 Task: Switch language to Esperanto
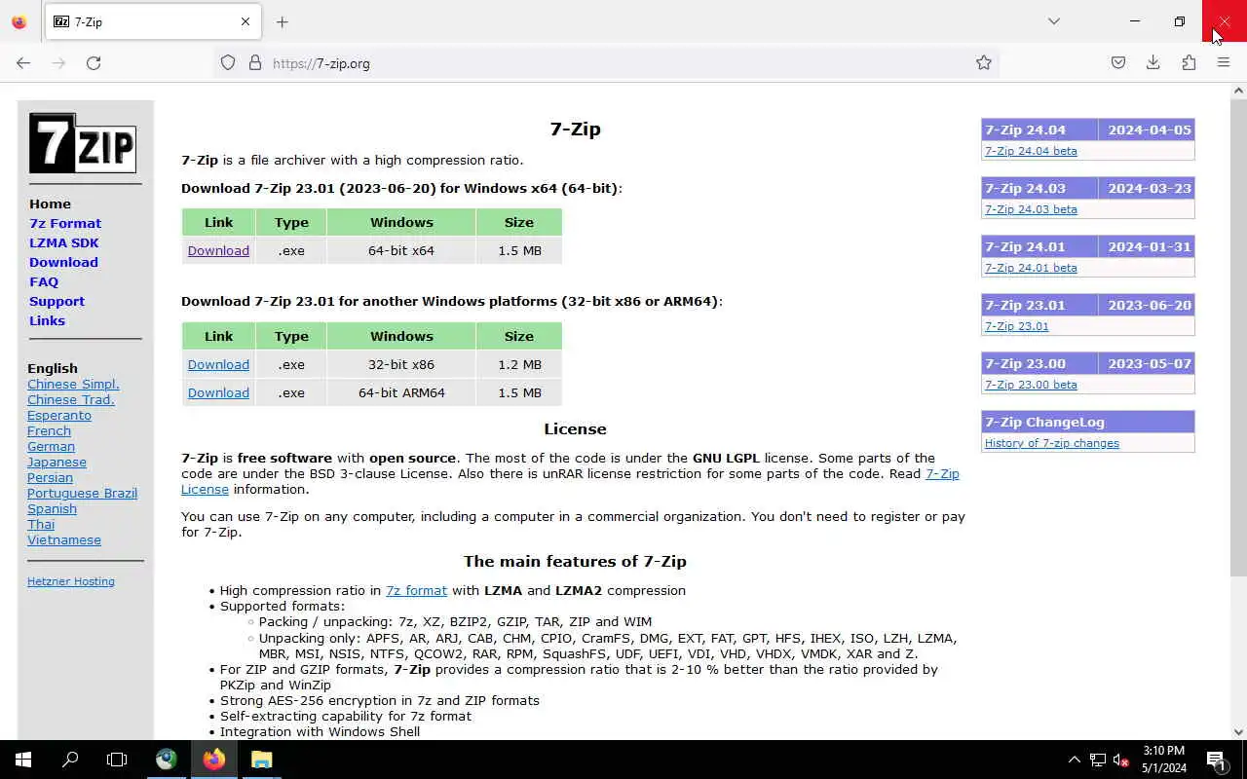pos(59,415)
